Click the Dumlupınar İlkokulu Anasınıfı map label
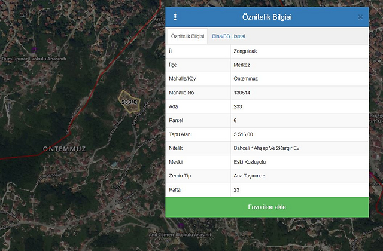Screen dimensions: 383x251 click(35, 60)
